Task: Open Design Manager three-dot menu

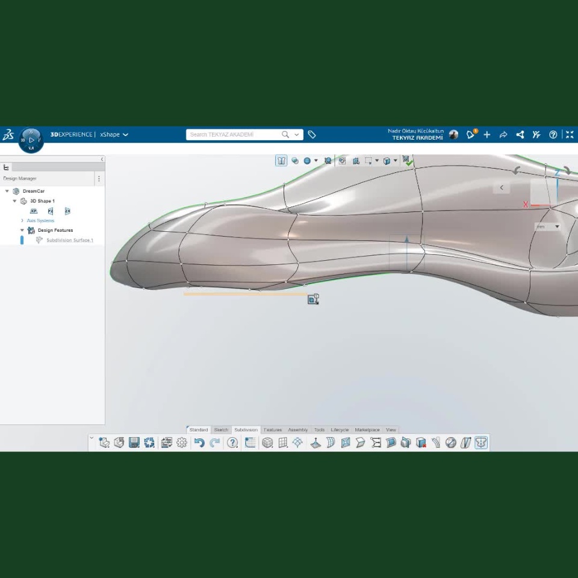Action: [99, 179]
